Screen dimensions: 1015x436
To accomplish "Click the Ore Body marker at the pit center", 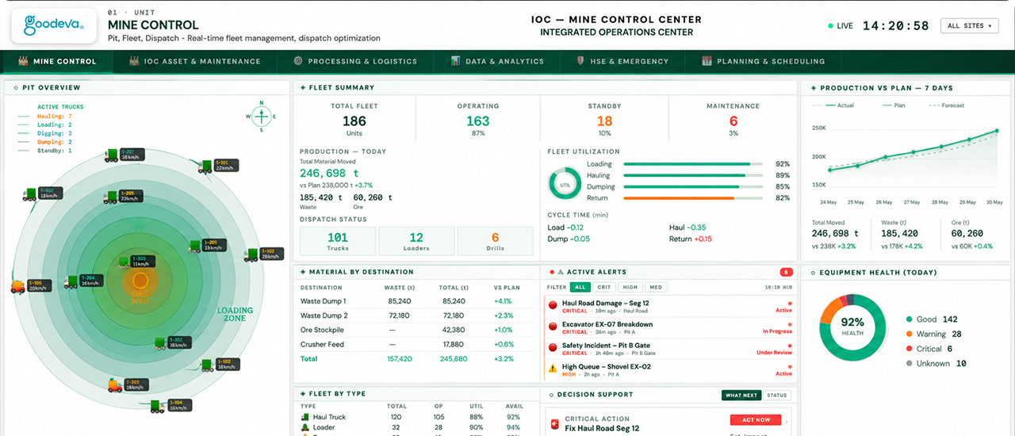I will [140, 281].
